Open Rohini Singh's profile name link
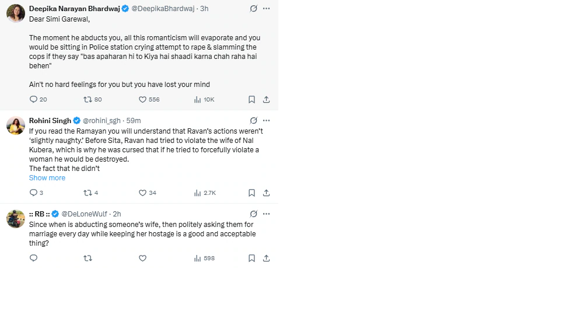This screenshot has width=566, height=318. (50, 121)
